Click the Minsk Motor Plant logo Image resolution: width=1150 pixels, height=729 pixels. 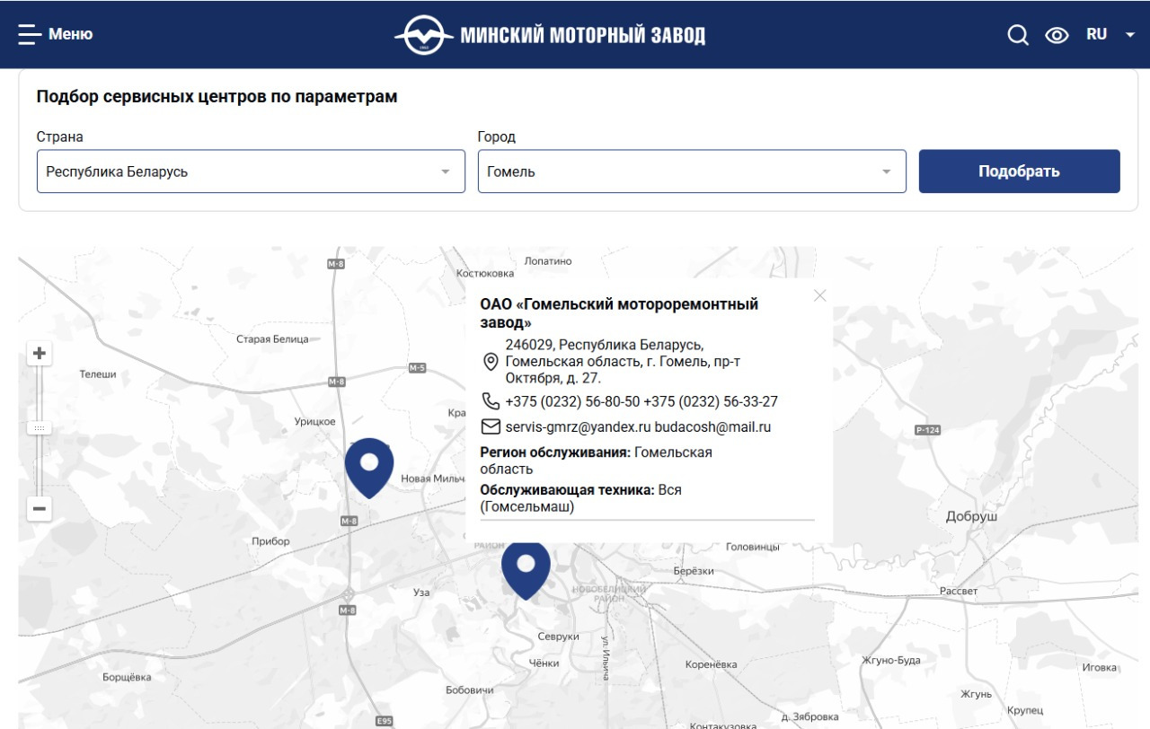click(549, 35)
